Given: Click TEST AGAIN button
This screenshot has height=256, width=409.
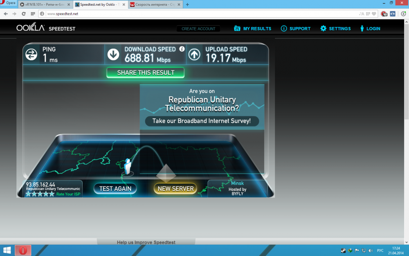Looking at the screenshot, I should [115, 188].
